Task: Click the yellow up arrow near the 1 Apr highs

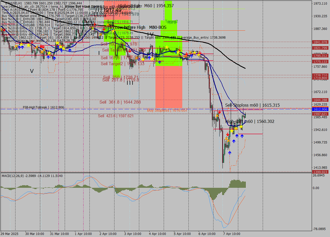Action: click(x=93, y=28)
